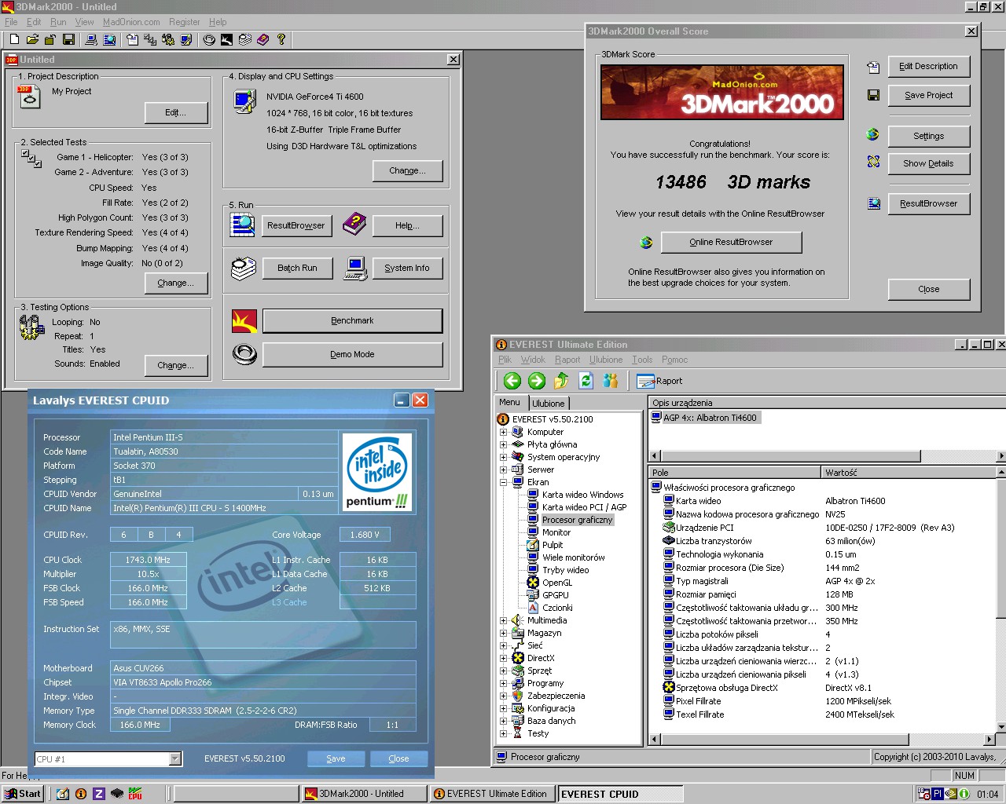Click the Save button in EVEREST CPUID
Image resolution: width=1006 pixels, height=804 pixels.
pos(336,758)
